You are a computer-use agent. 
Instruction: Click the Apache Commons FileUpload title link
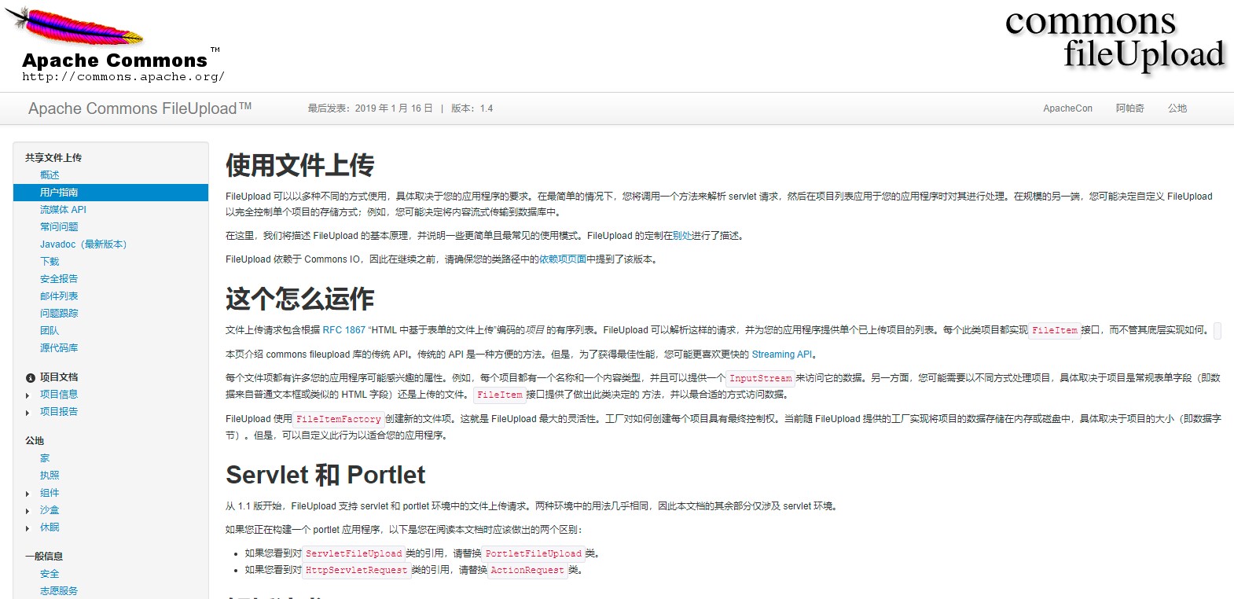tap(140, 108)
